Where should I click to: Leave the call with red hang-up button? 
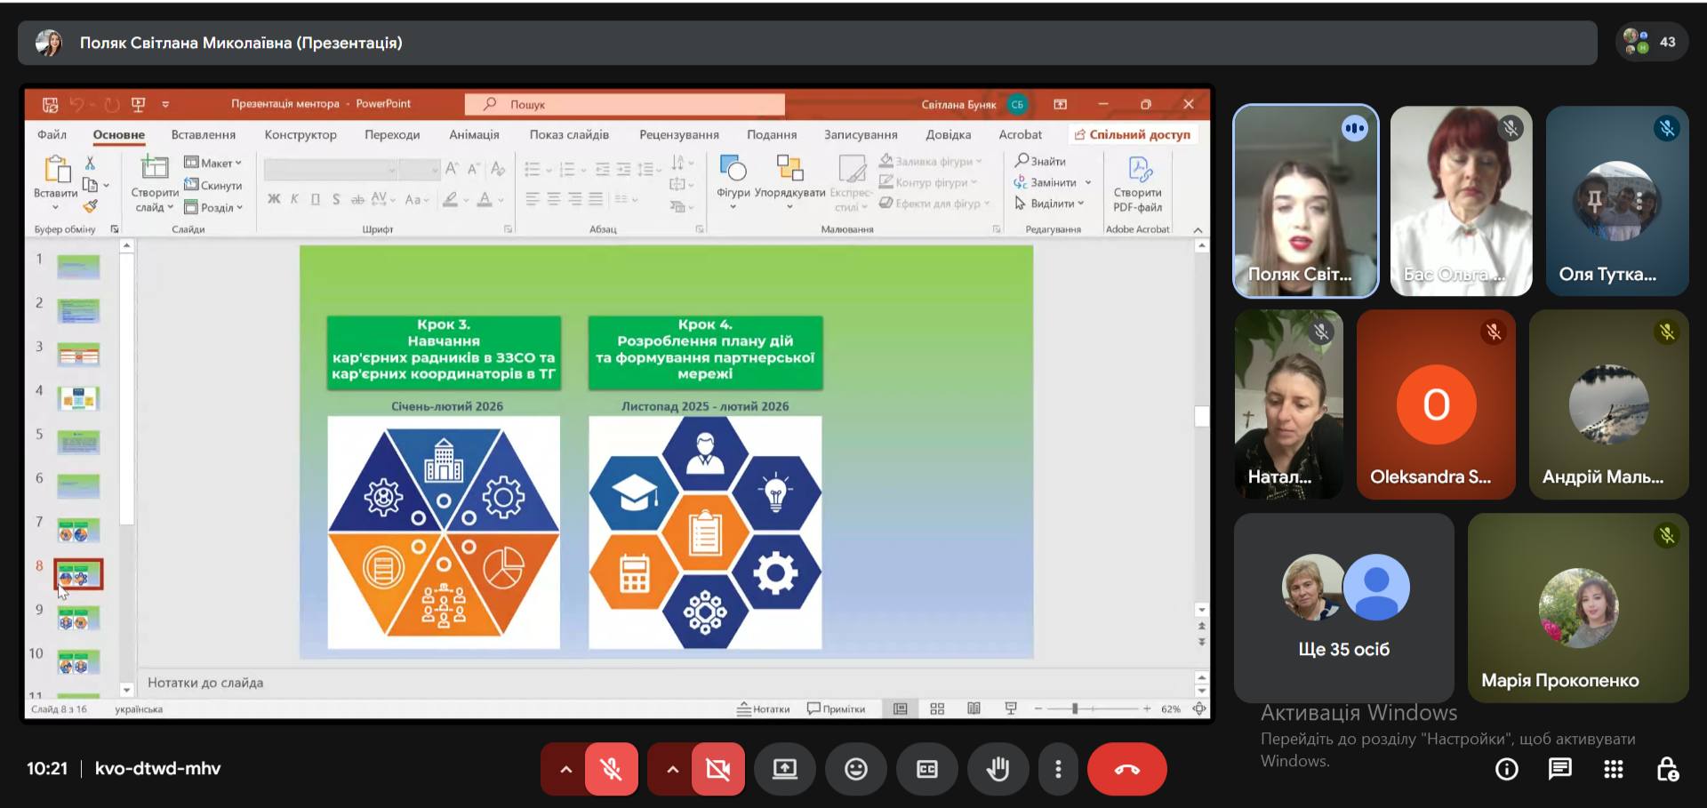pyautogui.click(x=1126, y=769)
